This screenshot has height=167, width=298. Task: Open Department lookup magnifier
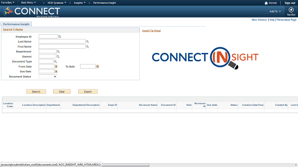[x=58, y=51]
